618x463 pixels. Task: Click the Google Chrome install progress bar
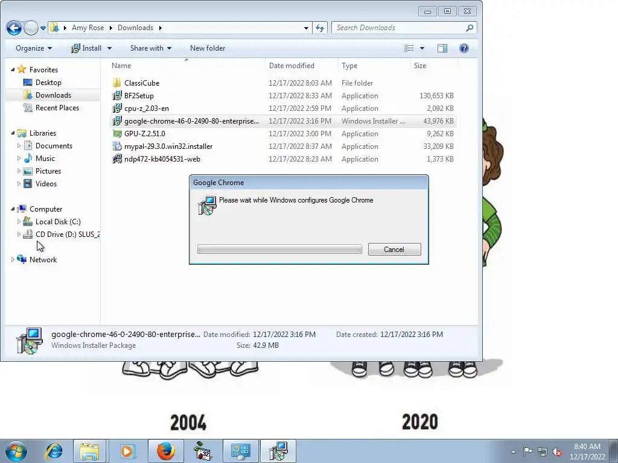coord(279,249)
